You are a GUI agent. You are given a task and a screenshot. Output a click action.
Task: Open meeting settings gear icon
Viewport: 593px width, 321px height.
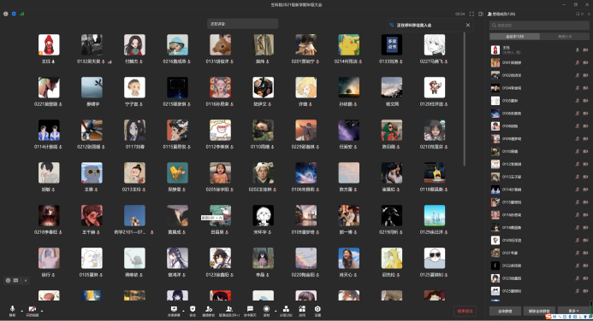click(x=317, y=311)
